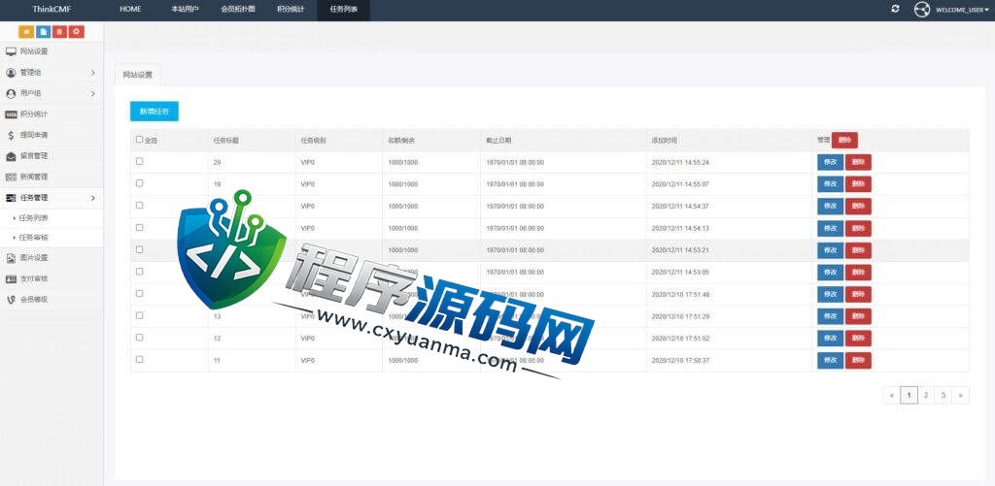Click the 任务标题 cell reading 12
This screenshot has height=486, width=995.
pos(217,339)
